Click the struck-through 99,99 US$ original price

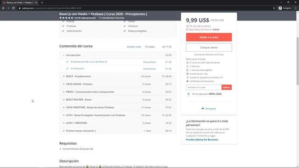[217, 20]
